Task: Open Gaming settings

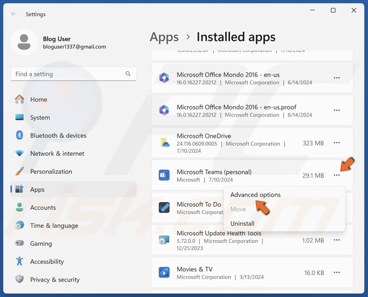Action: pos(74,243)
